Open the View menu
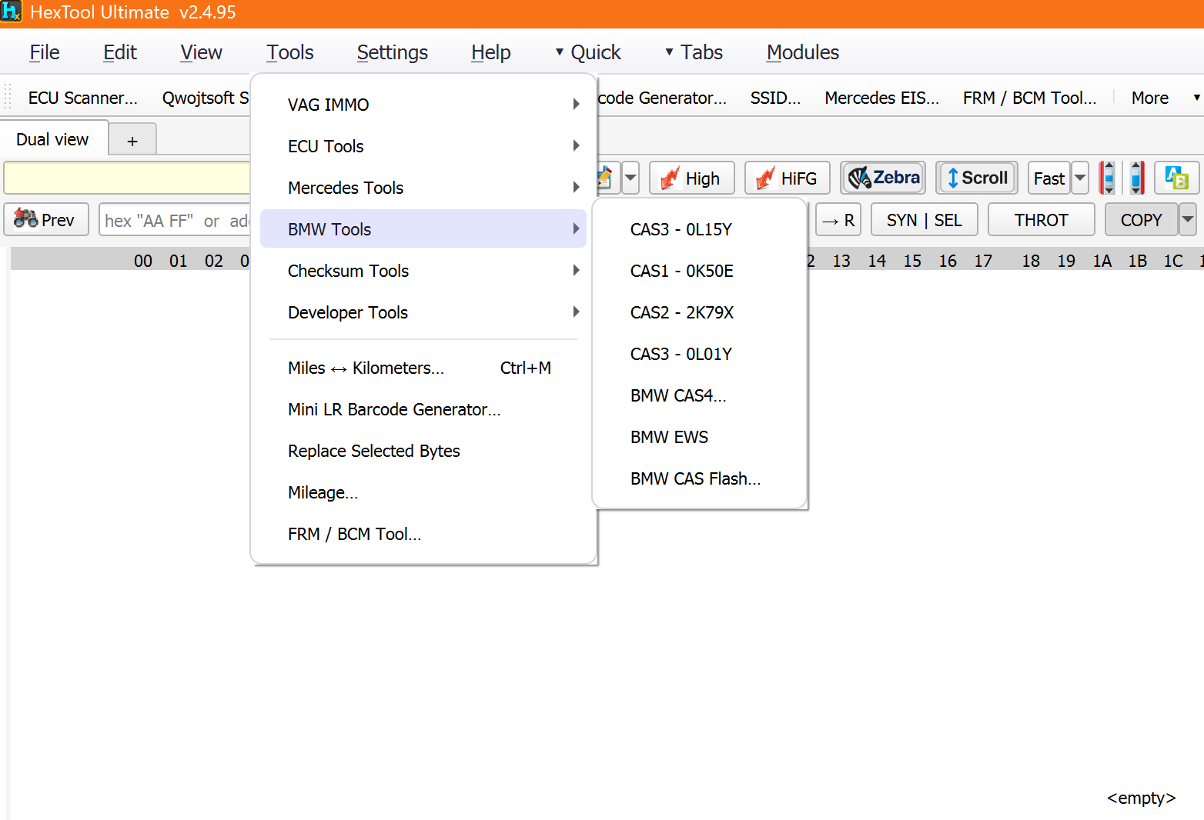 tap(201, 52)
